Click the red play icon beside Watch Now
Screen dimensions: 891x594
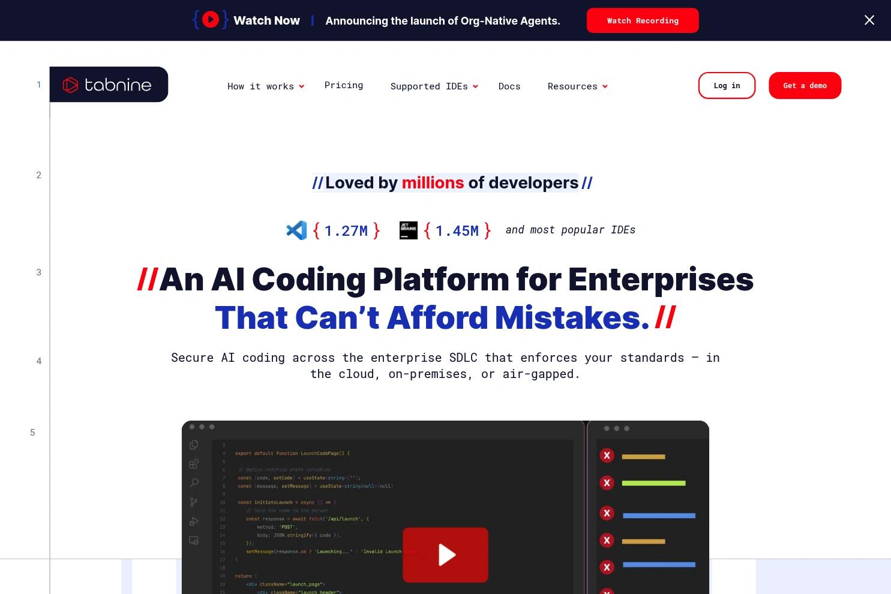click(210, 20)
